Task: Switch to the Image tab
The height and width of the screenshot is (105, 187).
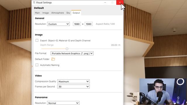Action: pyautogui.click(x=46, y=13)
